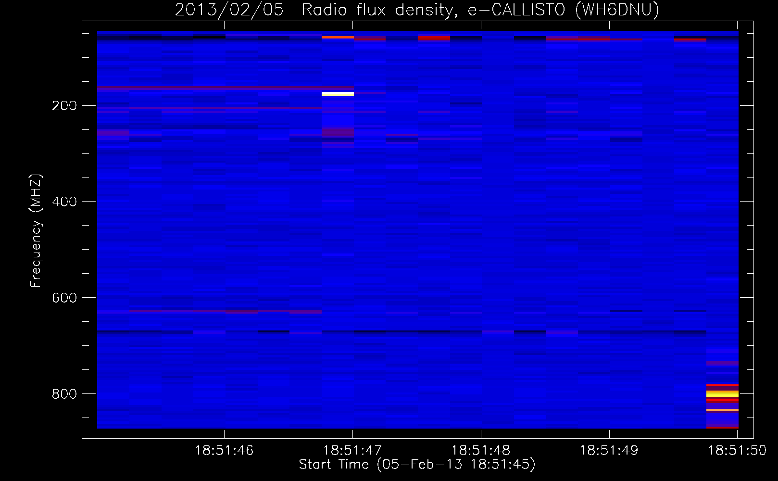
Task: Click the 18:51:47 time tick label
Action: click(x=352, y=451)
